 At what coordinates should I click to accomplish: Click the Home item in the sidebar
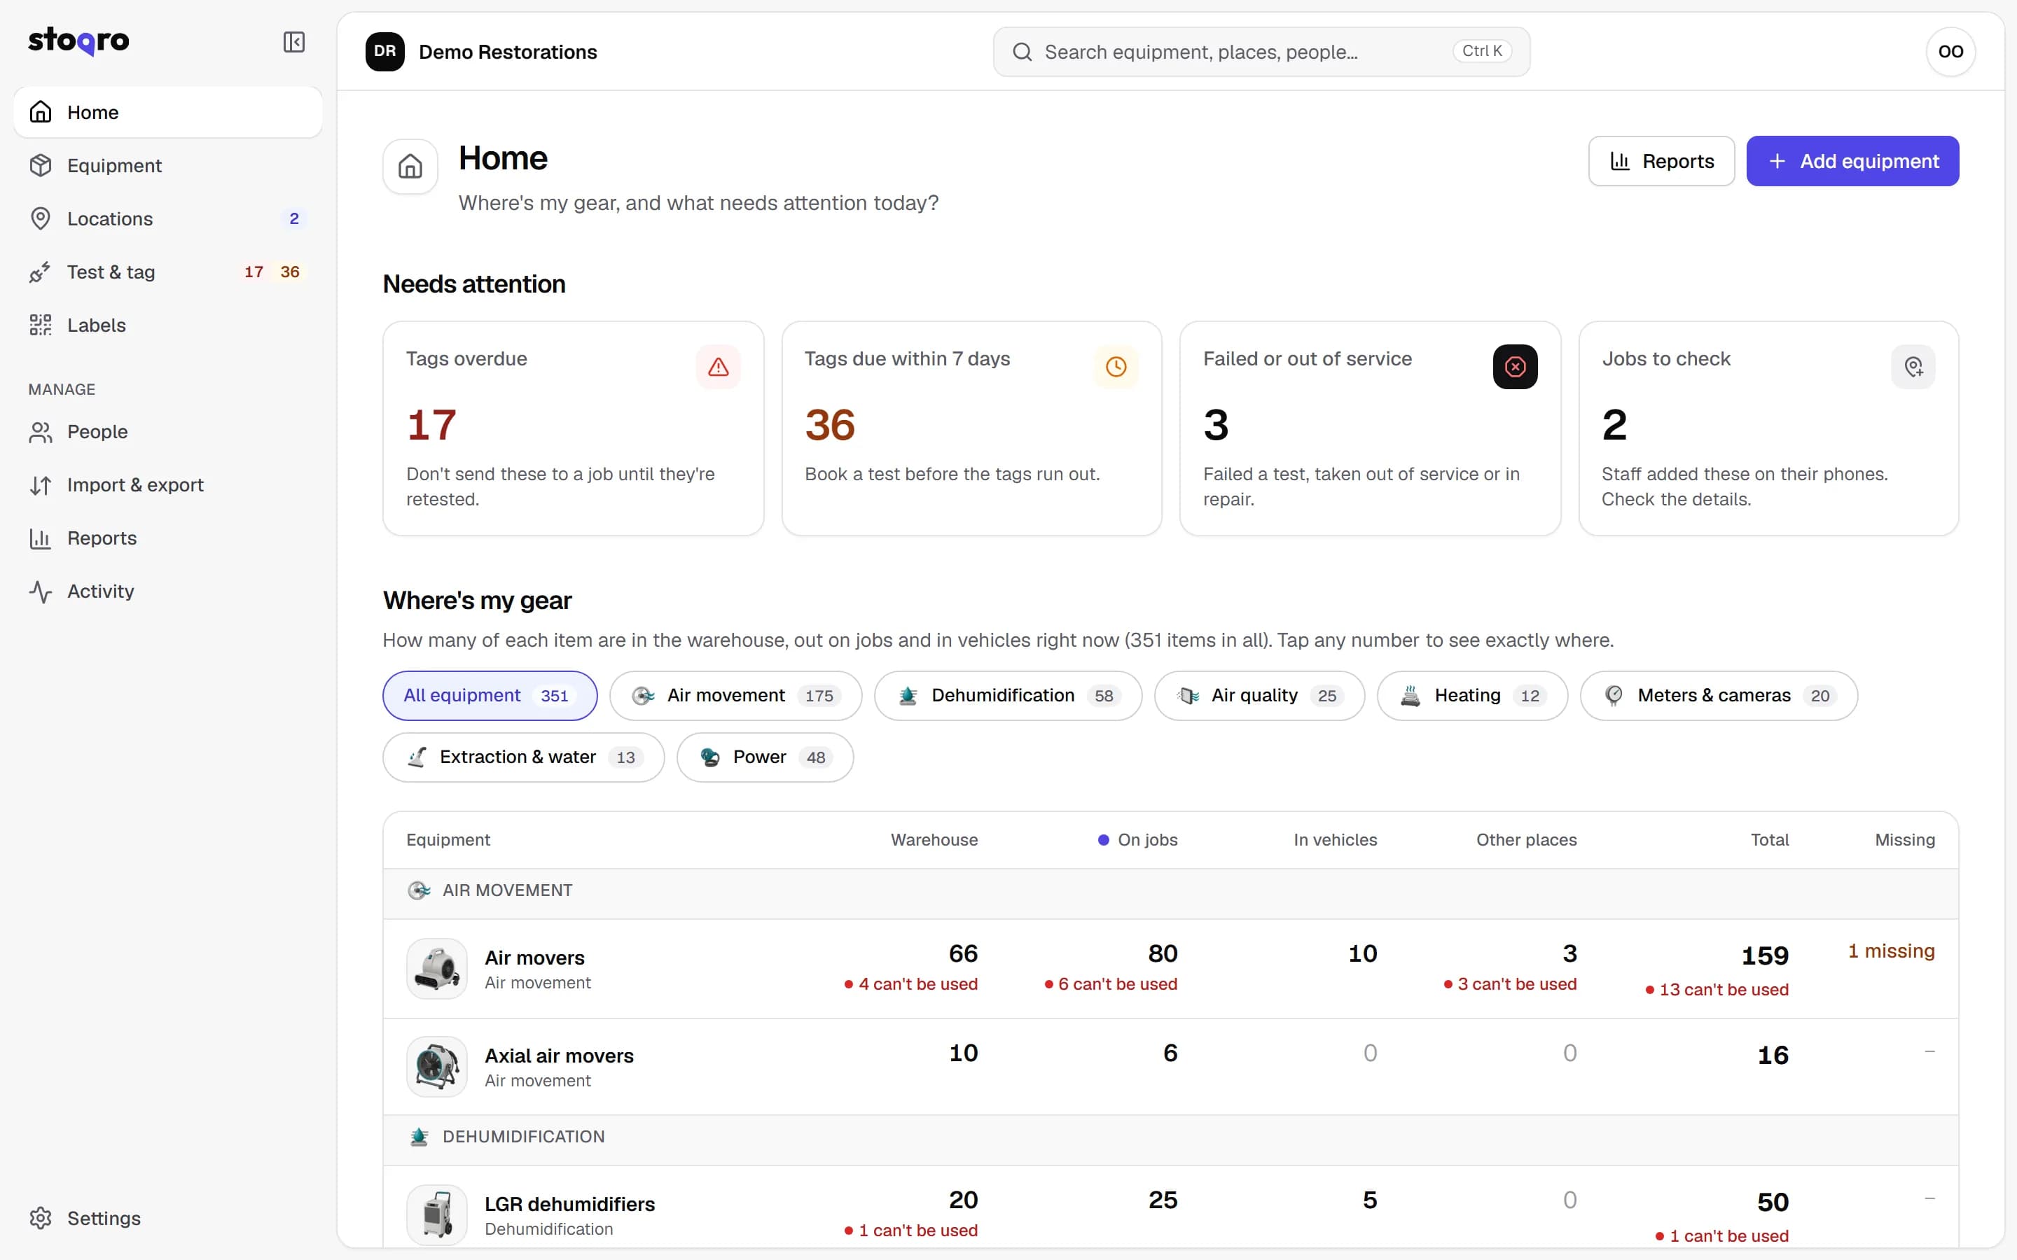coord(167,112)
